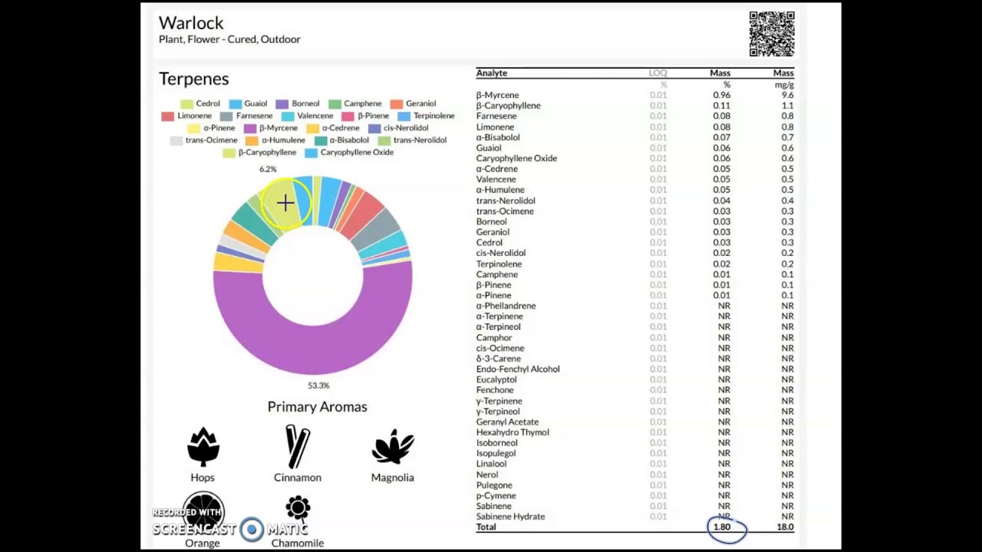Click the Total row label
Image resolution: width=982 pixels, height=552 pixels.
click(486, 527)
